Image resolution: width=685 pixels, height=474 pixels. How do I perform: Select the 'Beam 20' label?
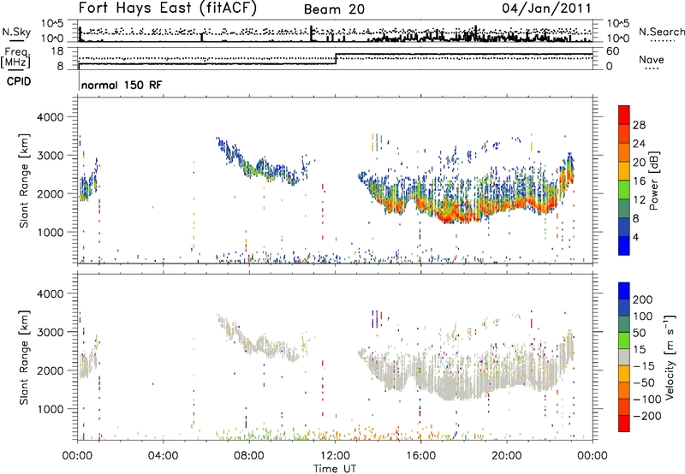tap(334, 9)
